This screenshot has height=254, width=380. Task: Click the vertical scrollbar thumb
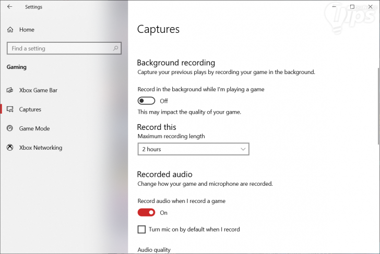coord(378,106)
